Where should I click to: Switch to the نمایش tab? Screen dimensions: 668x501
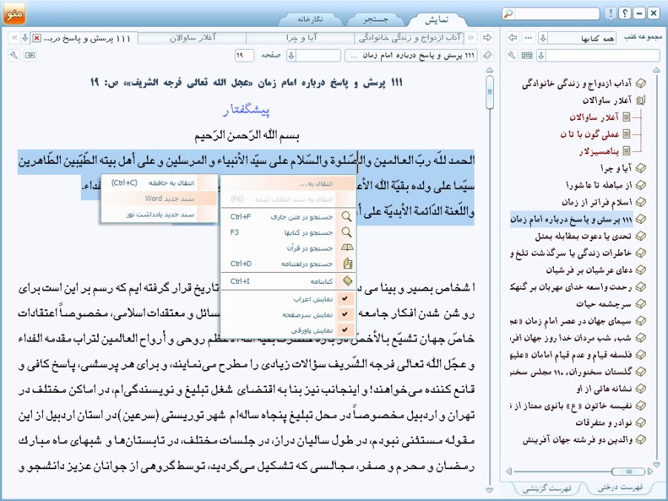coord(437,19)
